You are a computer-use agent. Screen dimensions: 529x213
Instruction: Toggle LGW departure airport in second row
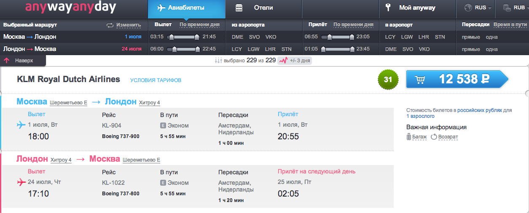pyautogui.click(x=253, y=49)
